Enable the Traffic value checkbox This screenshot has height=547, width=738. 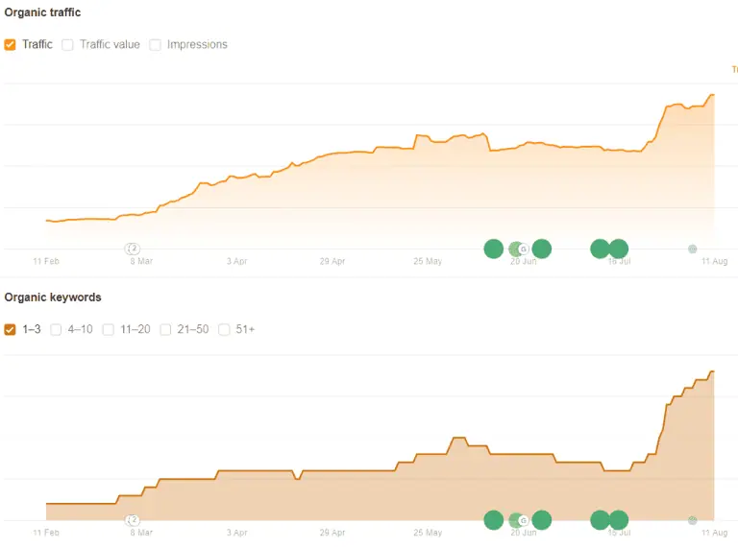pos(67,45)
